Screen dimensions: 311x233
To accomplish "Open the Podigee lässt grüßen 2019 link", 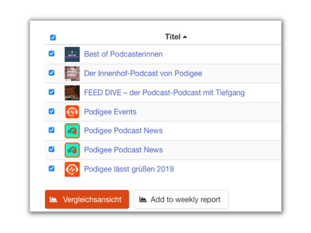I will (x=129, y=169).
